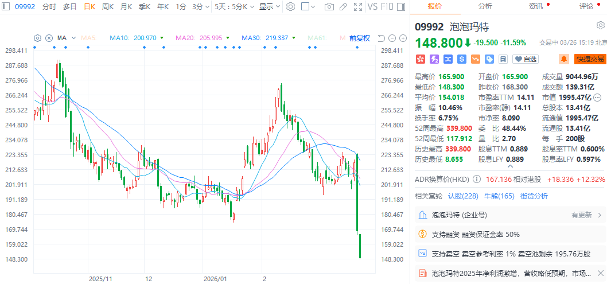The height and width of the screenshot is (284, 607).
Task: Click the 快捷交易 quick trade button
Action: (590, 59)
